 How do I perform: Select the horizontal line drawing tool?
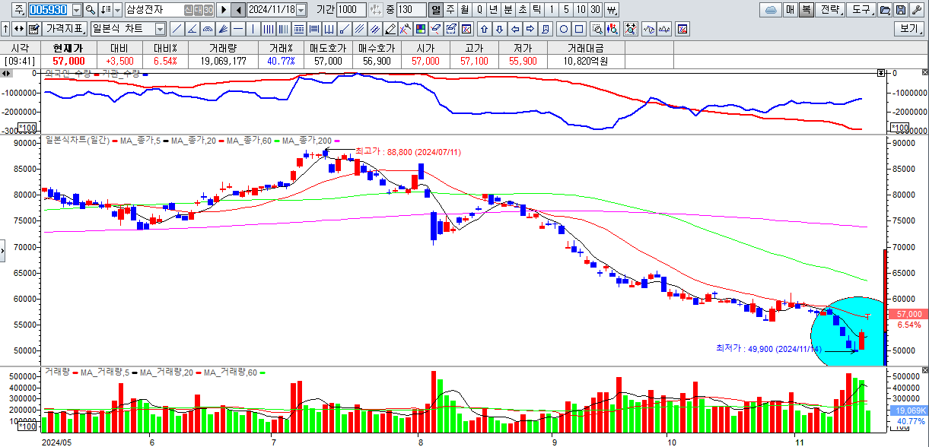[238, 29]
